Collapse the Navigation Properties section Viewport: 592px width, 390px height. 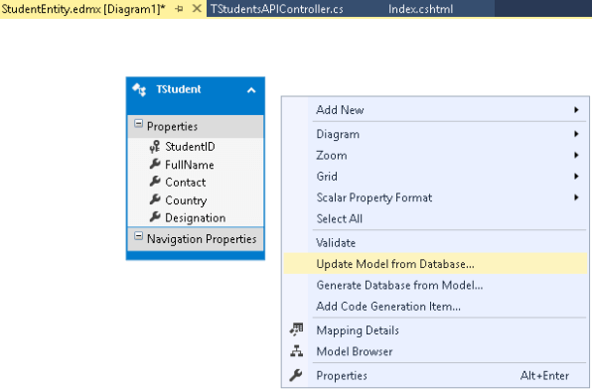point(138,236)
